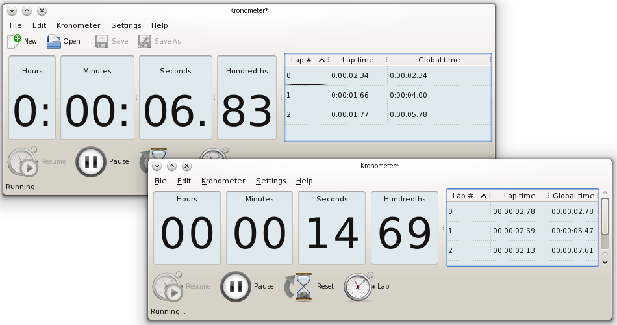The width and height of the screenshot is (617, 325).
Task: Open Kronometer menu in front window
Action: pyautogui.click(x=223, y=181)
